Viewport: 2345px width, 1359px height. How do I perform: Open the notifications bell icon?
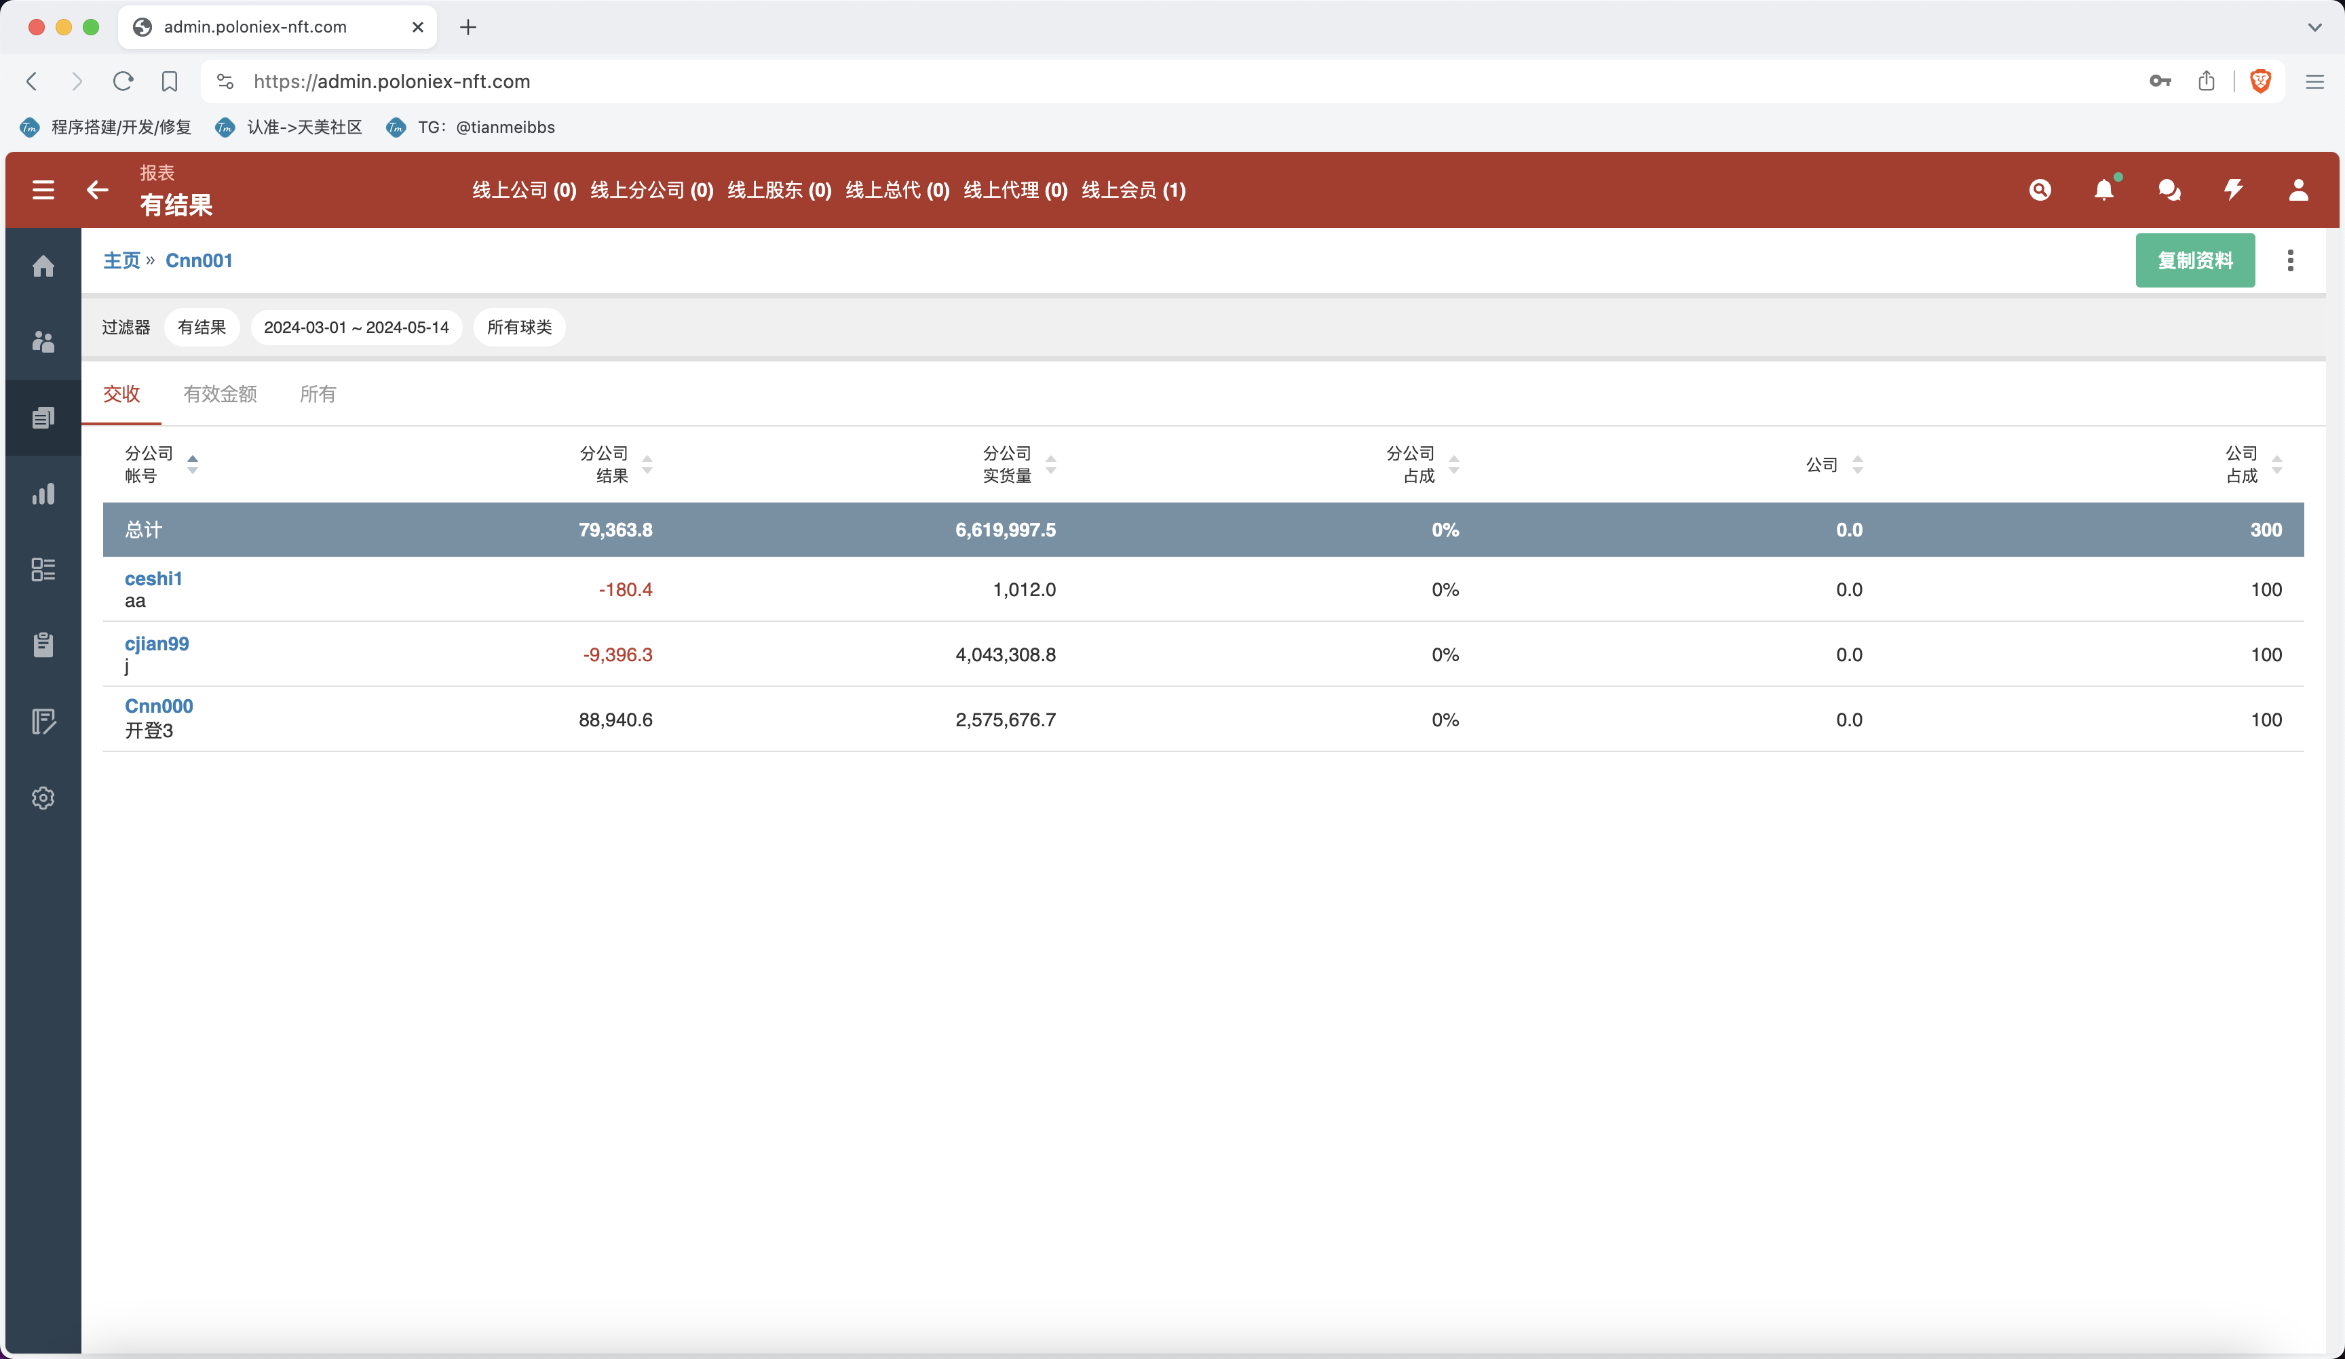pyautogui.click(x=2103, y=190)
